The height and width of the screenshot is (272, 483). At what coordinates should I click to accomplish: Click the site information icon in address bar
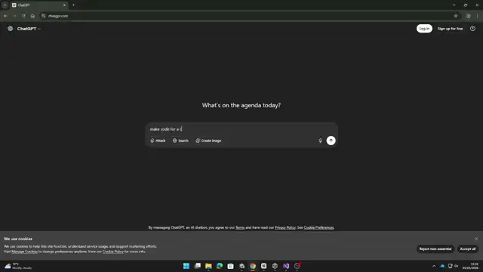(44, 16)
